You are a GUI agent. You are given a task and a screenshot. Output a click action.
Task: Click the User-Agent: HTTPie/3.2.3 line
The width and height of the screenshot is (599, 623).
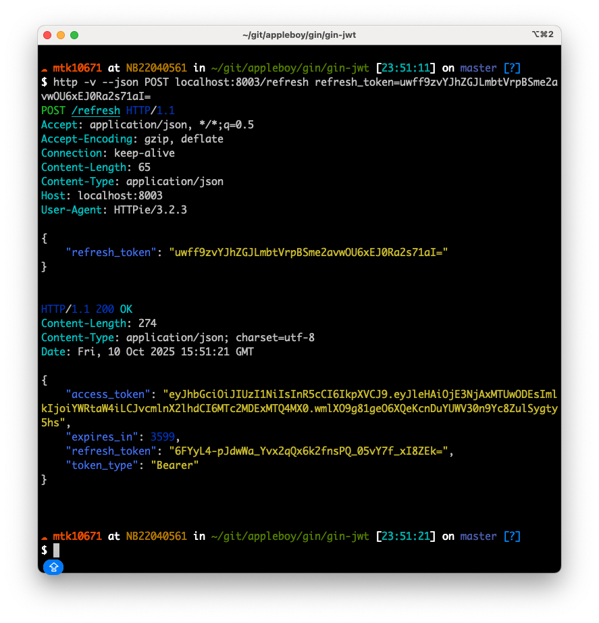[x=114, y=209]
